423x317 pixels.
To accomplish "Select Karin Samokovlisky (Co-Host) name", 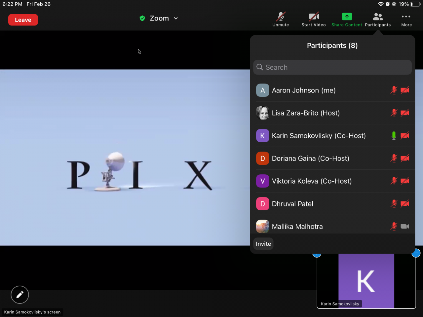I will [x=319, y=136].
